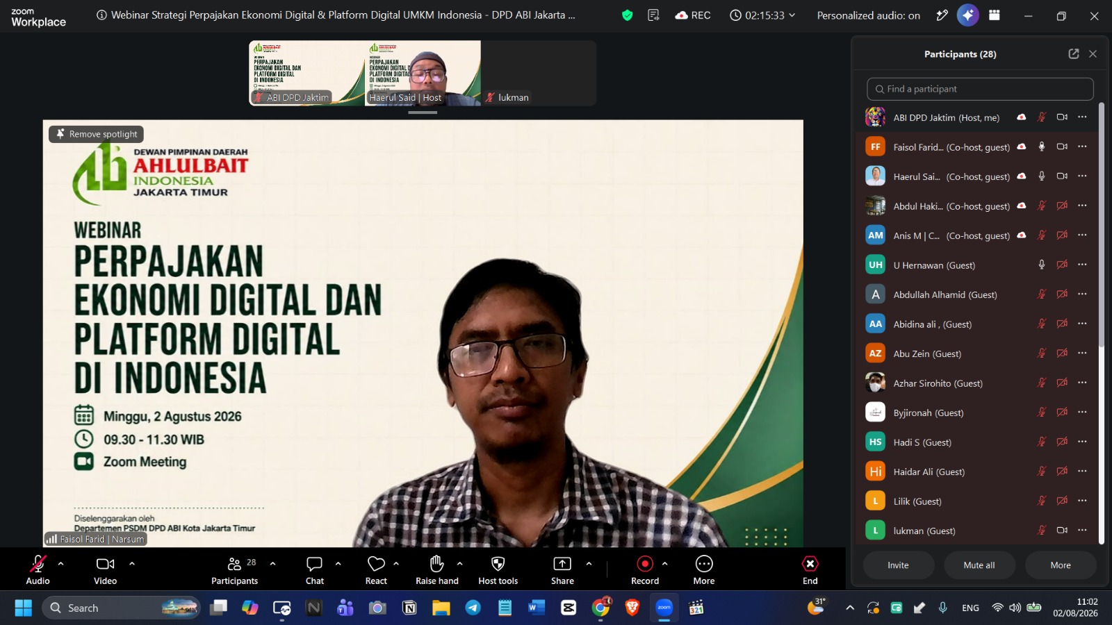
Task: Open meeting information icon beside the title
Action: 101,15
